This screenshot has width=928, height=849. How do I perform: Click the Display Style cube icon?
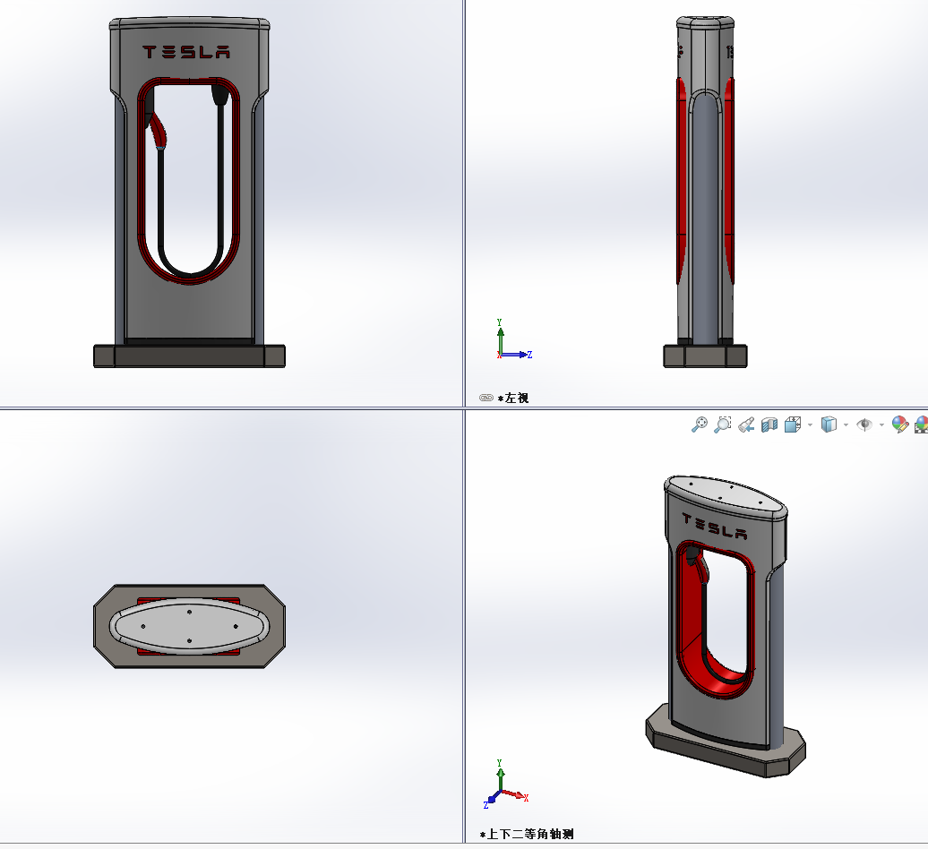click(829, 424)
